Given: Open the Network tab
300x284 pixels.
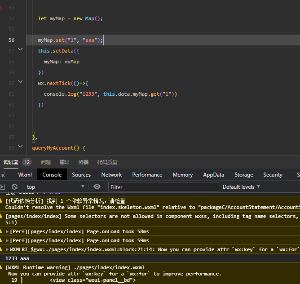Looking at the screenshot, I should pos(111,175).
